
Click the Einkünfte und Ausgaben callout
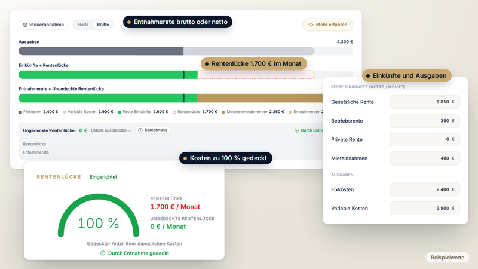407,76
